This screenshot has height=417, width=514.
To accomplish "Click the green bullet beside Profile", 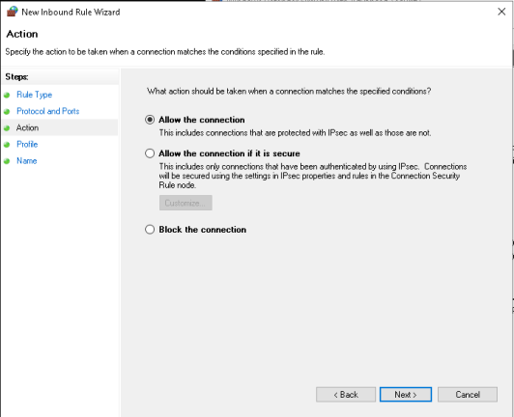I will [x=7, y=145].
